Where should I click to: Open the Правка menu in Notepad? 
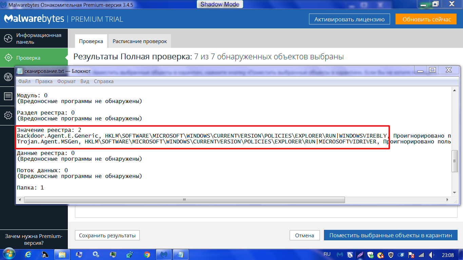44,81
